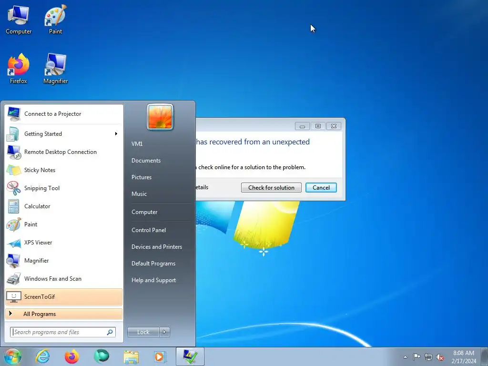Screen dimensions: 488x366
Task: Select the Firefox desktop shortcut
Action: [19, 69]
